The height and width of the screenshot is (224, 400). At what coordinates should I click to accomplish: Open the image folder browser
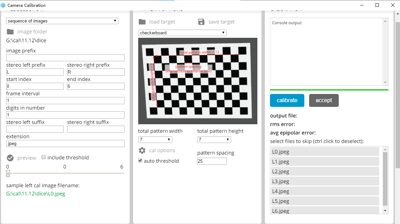coord(9,31)
